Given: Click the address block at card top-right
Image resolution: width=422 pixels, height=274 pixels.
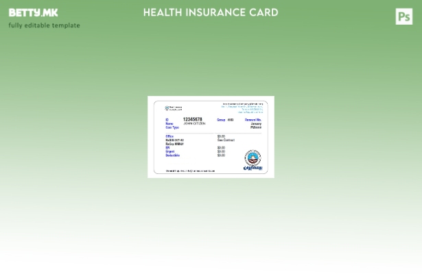Looking at the screenshot, I should click(x=242, y=108).
